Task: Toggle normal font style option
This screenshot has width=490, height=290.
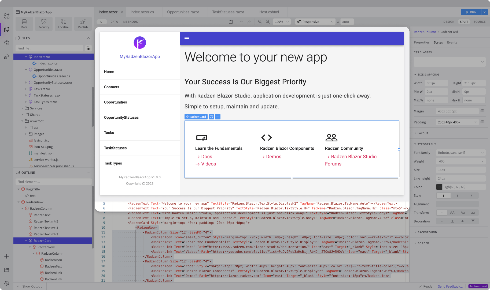Action: [x=443, y=195]
